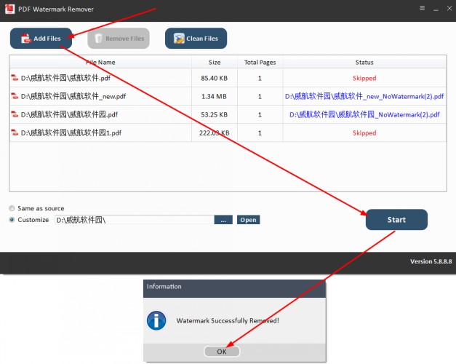This screenshot has width=456, height=364.
Task: Click the Skipped status of 222.03 KB file
Action: coord(364,132)
